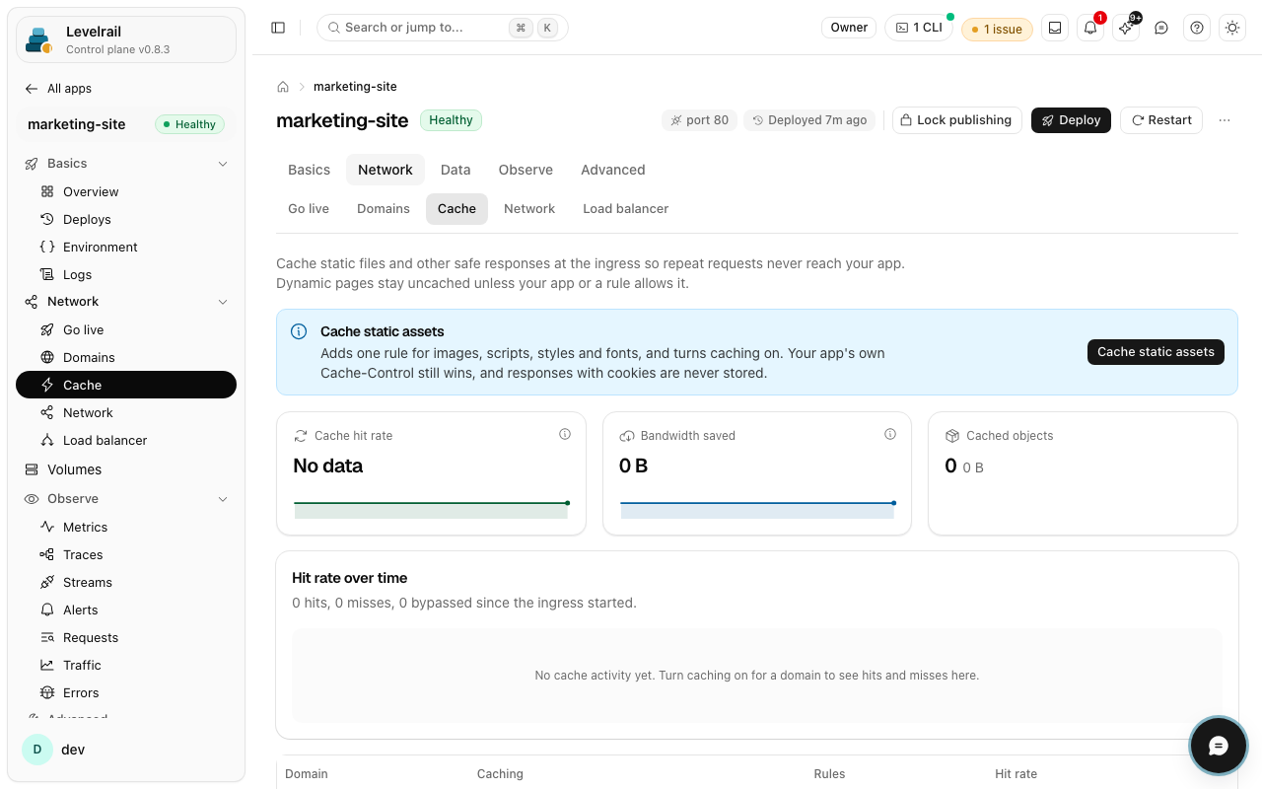Click the Cache hit rate sparkline
Viewport: 1262px width, 789px height.
tap(431, 508)
